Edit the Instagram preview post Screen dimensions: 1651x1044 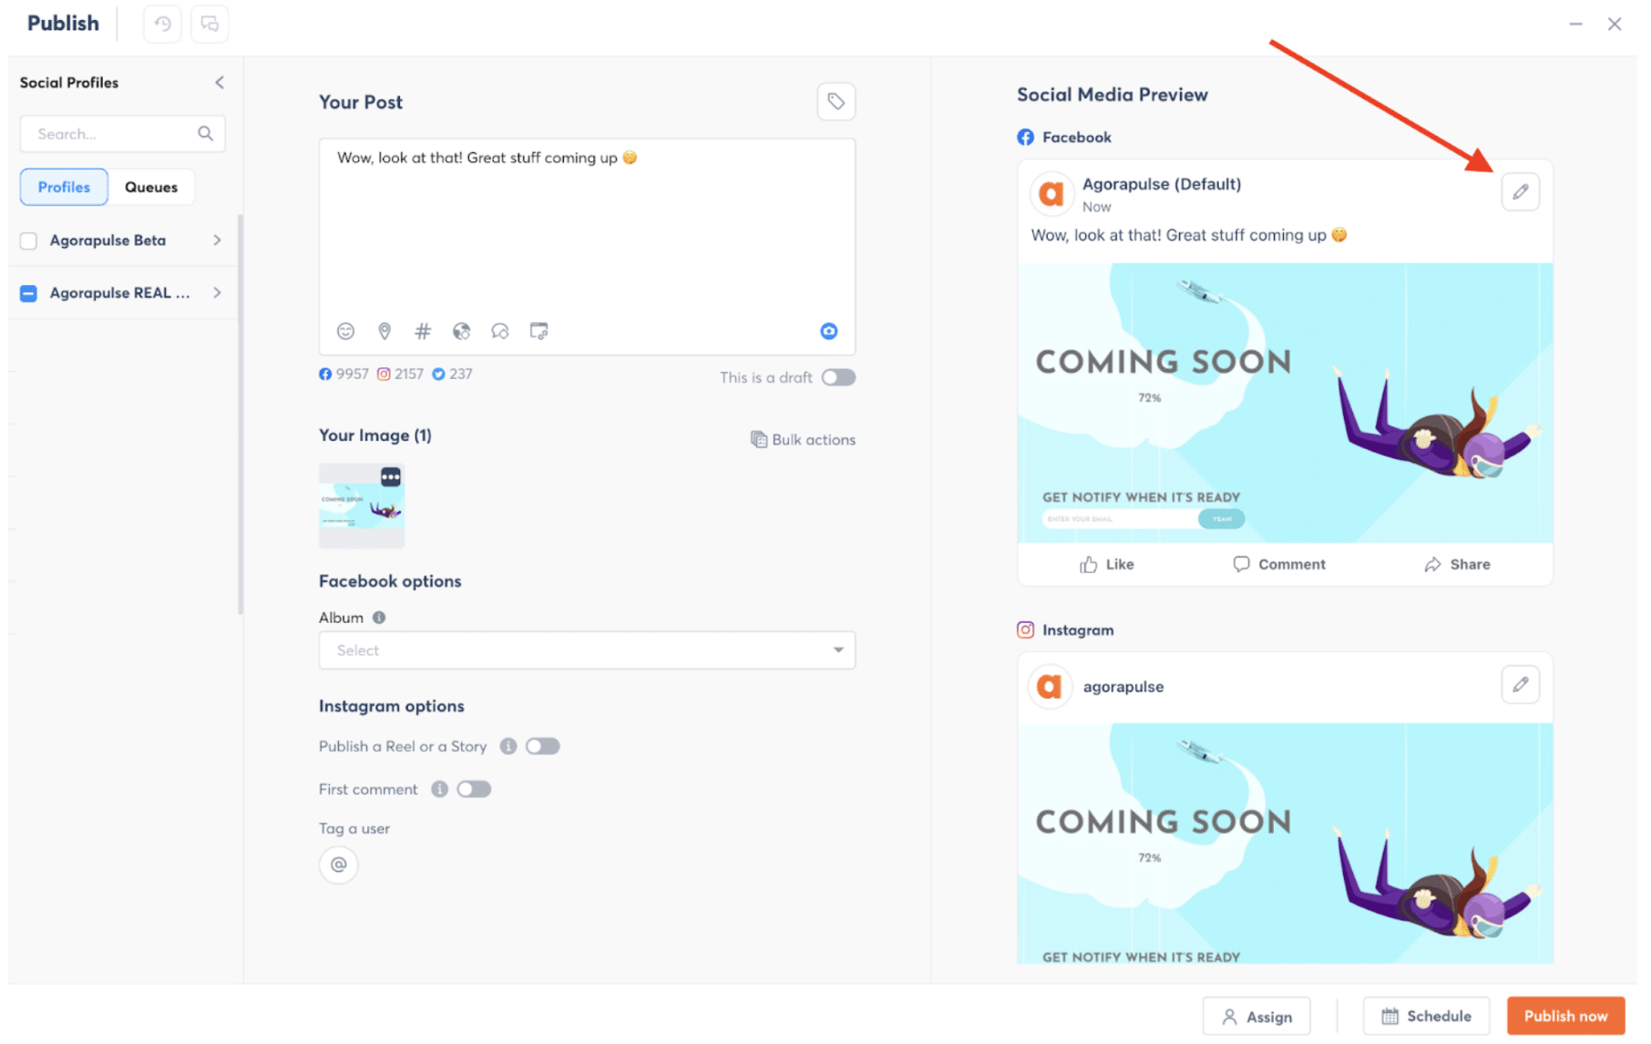pyautogui.click(x=1521, y=685)
